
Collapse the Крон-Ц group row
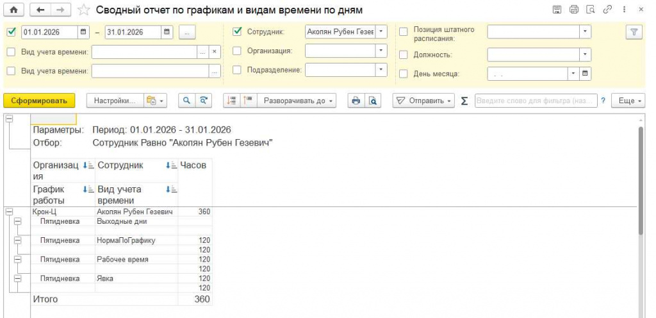(x=8, y=212)
